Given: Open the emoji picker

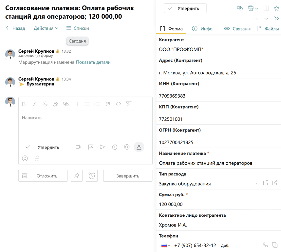Looking at the screenshot, I should tap(25, 158).
